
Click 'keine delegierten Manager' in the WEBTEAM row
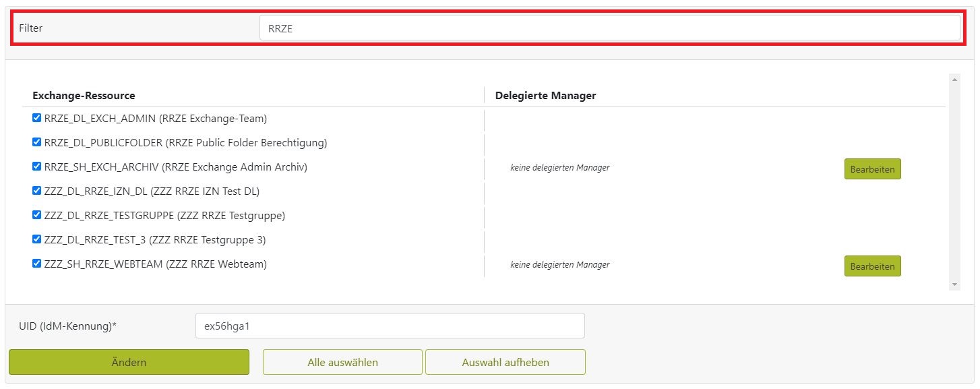[559, 265]
